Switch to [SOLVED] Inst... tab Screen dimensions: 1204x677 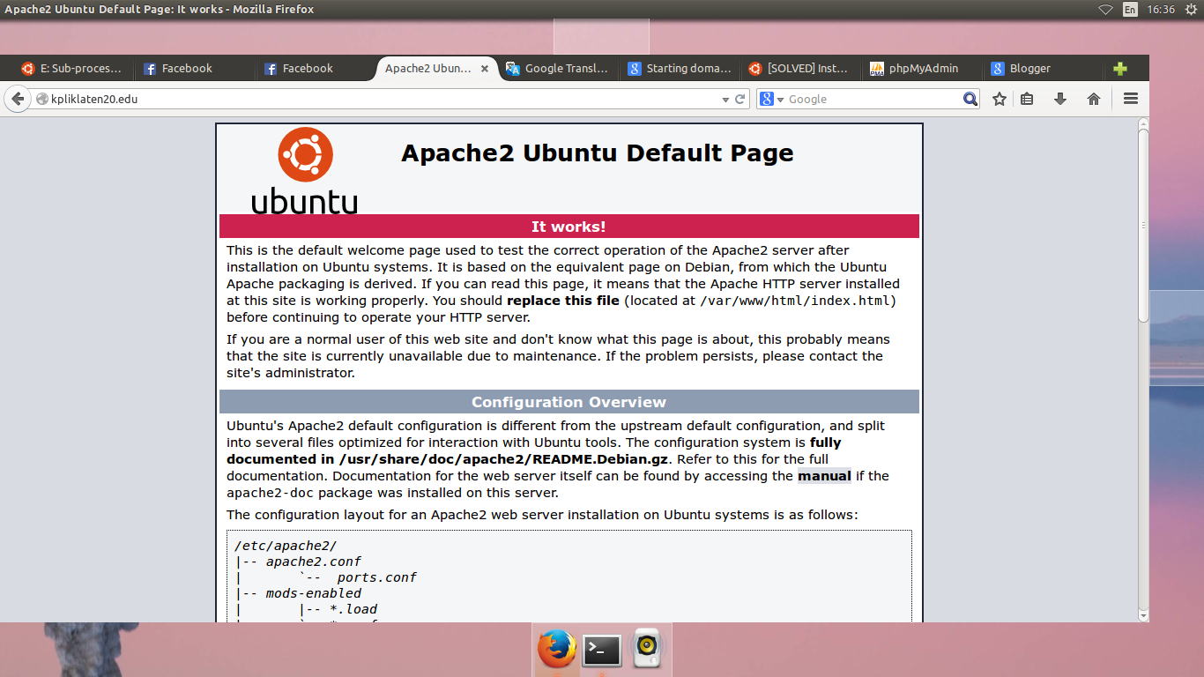tap(799, 69)
